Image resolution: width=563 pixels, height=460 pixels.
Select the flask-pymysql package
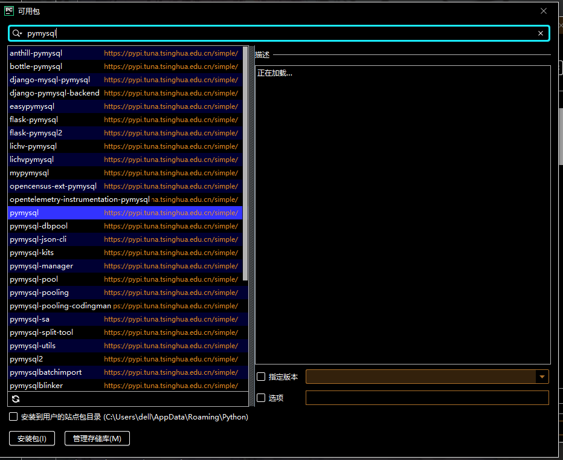click(x=125, y=120)
